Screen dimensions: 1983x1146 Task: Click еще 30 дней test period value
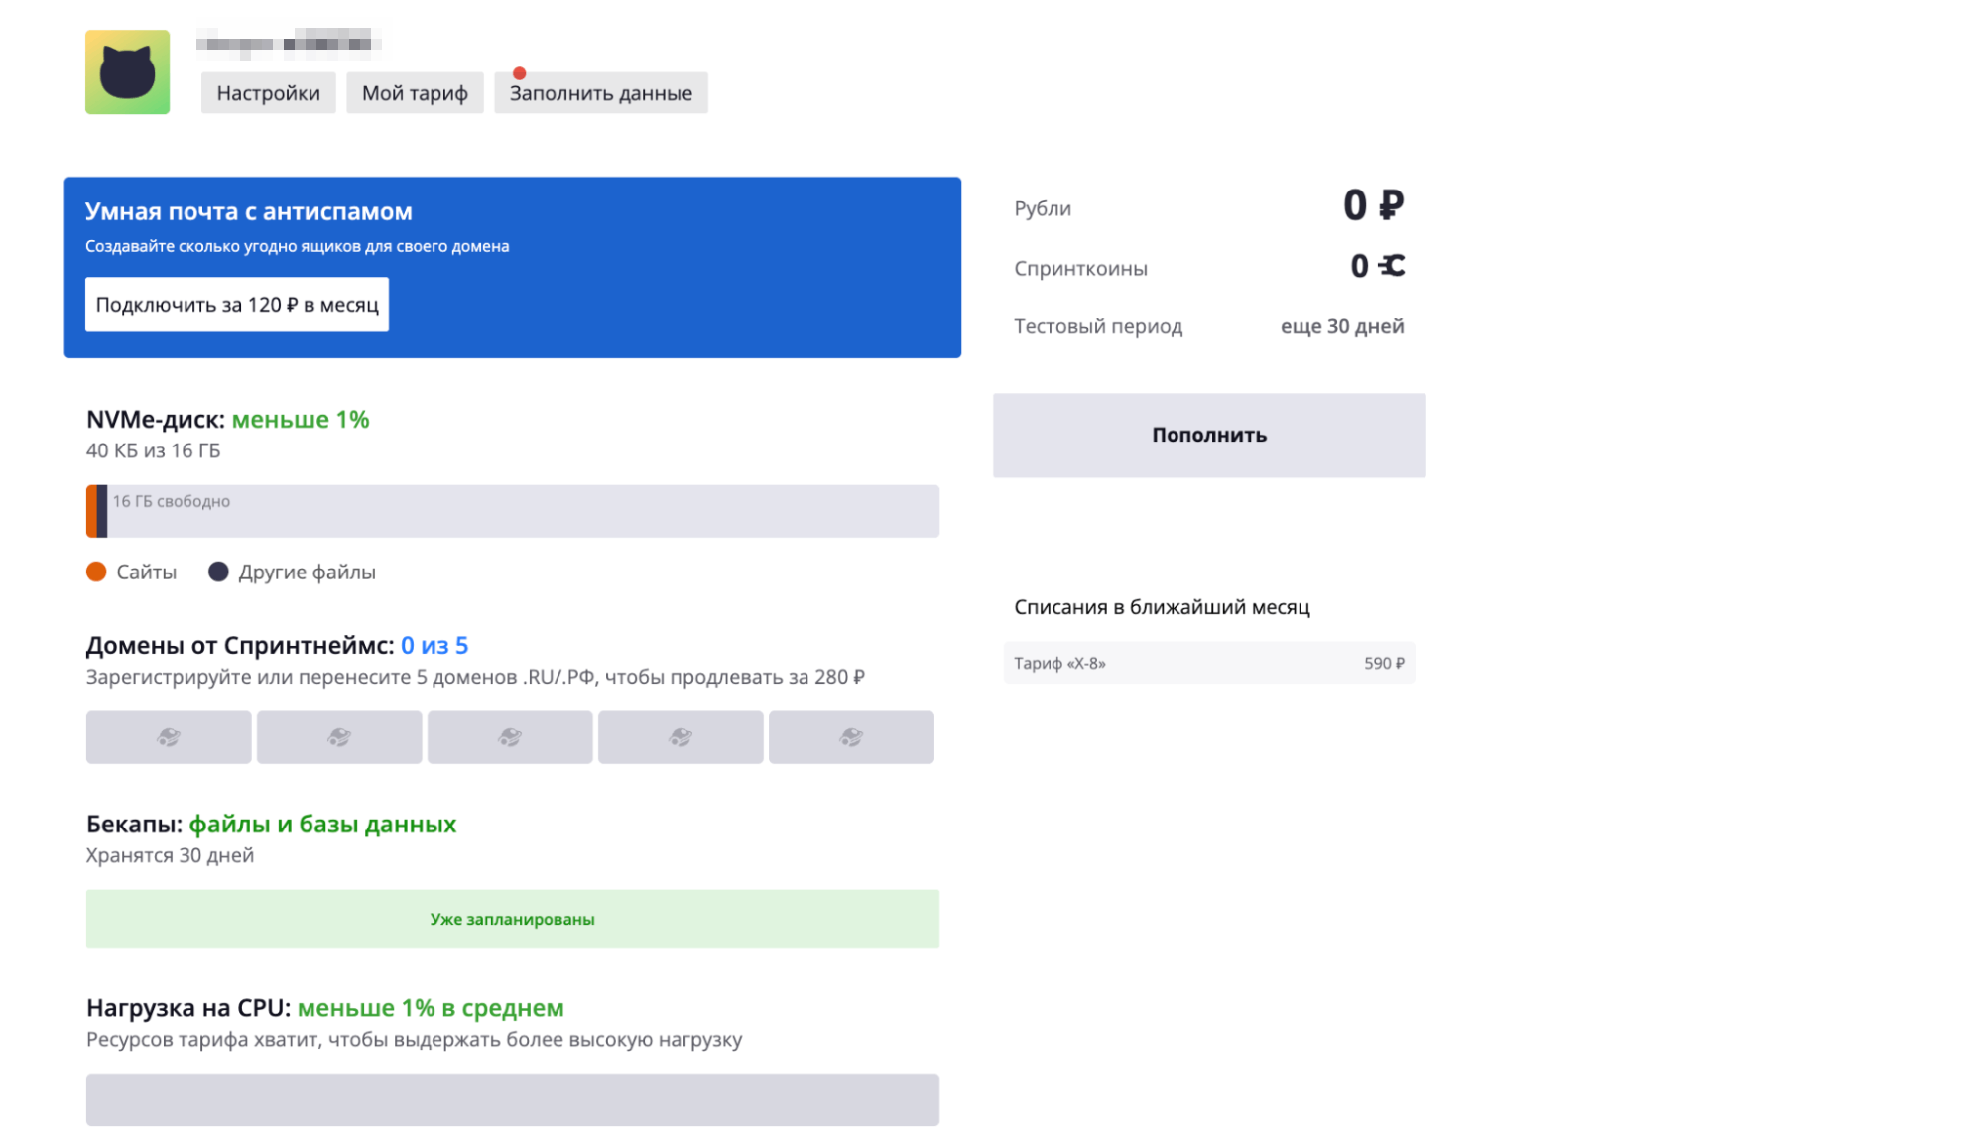click(1342, 326)
